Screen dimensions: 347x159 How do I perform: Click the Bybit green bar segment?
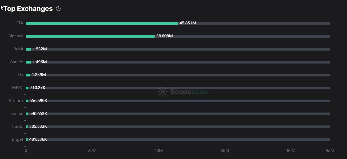tap(28, 49)
